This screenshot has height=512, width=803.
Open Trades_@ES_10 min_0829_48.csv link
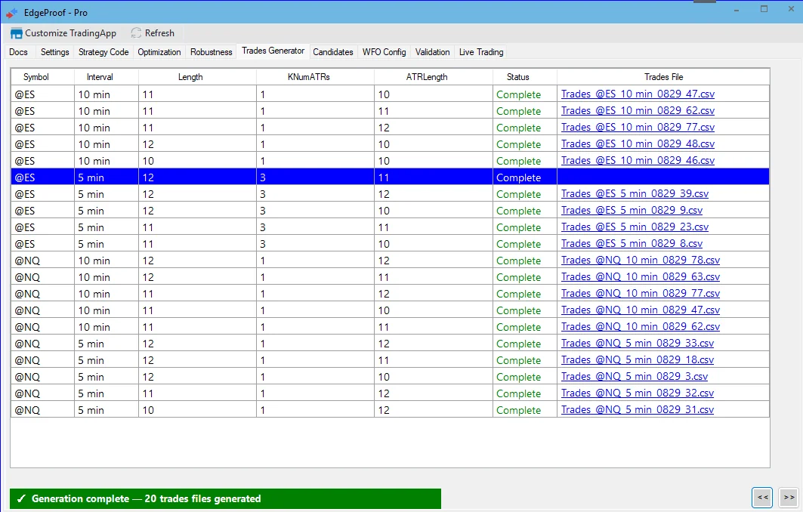click(x=638, y=144)
